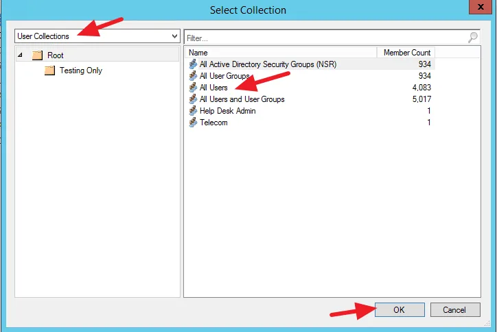The width and height of the screenshot is (497, 332).
Task: Open the User Collections dropdown
Action: pos(97,36)
